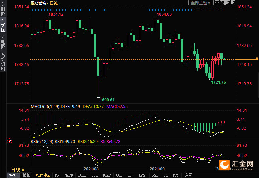Enable the BOLL indicator

click(x=82, y=175)
